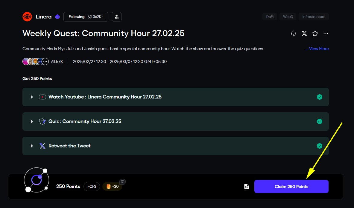Click the 362K+ followers count
The width and height of the screenshot is (354, 208).
click(96, 17)
